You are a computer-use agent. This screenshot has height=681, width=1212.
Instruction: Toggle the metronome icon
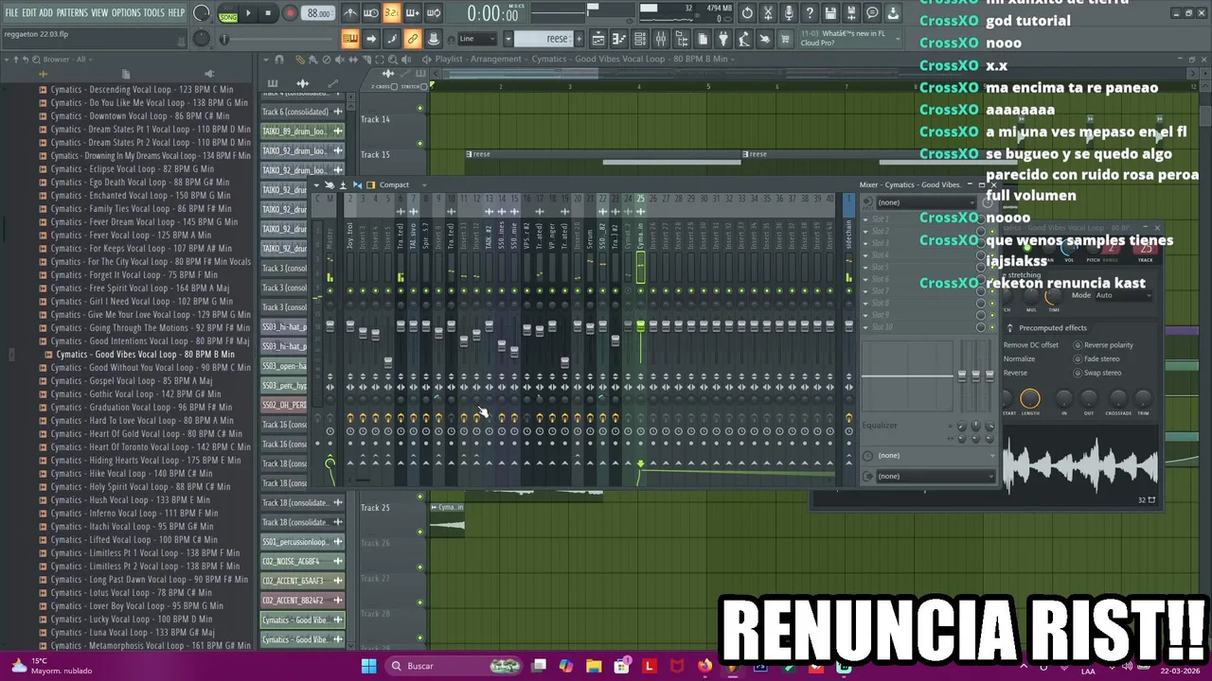click(x=350, y=13)
